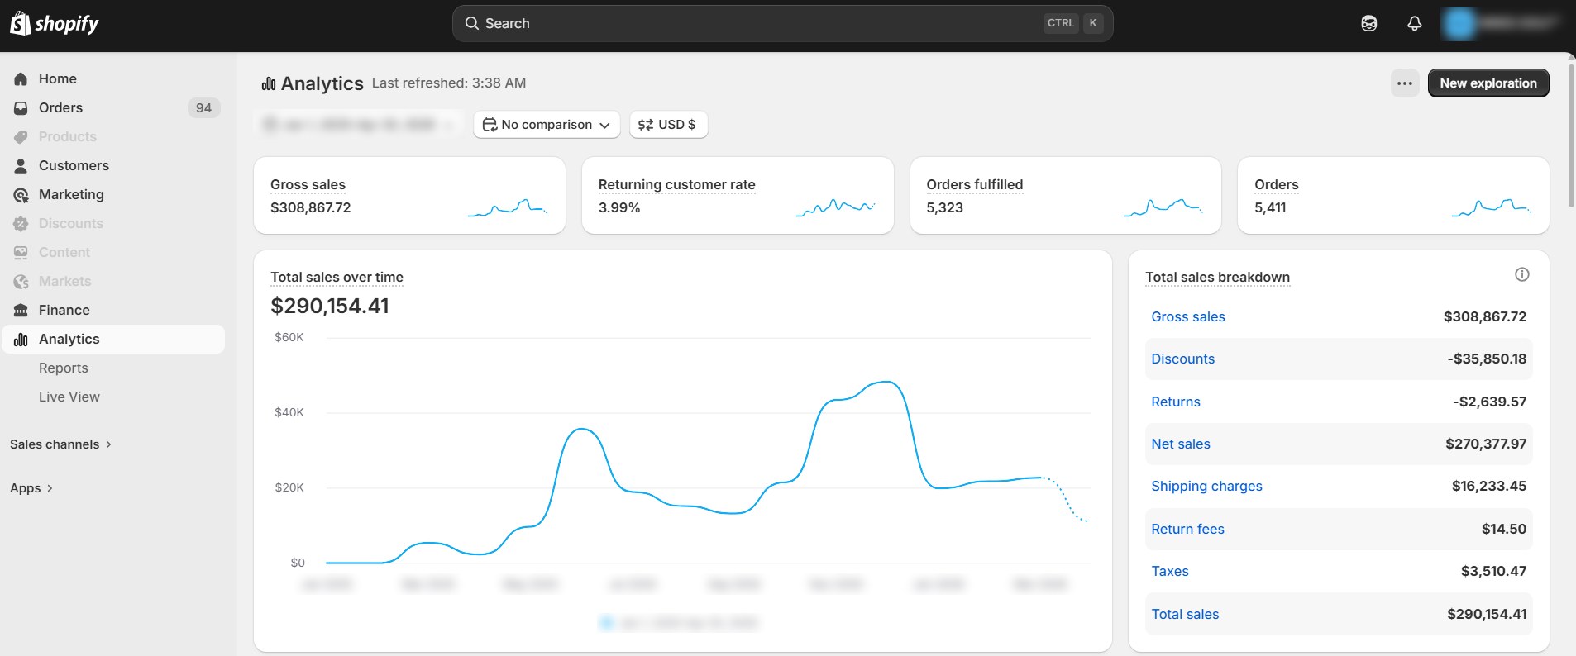Open the Returning customer rate card
Viewport: 1576px width, 656px height.
pyautogui.click(x=738, y=195)
